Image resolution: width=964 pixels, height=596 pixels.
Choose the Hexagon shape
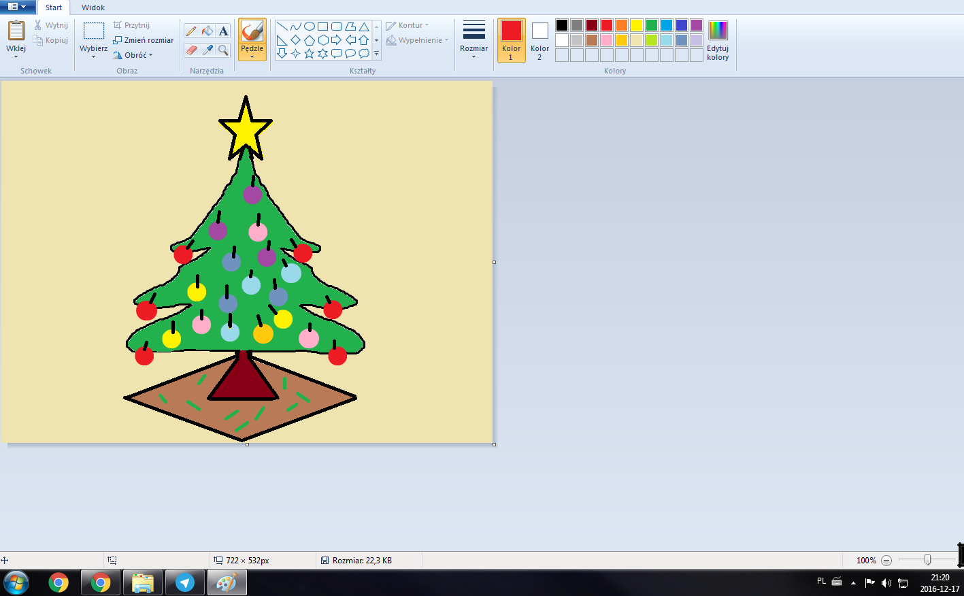322,40
